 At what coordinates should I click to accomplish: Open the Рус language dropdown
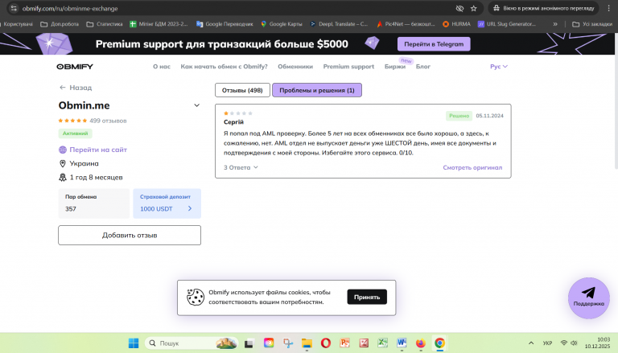(499, 67)
